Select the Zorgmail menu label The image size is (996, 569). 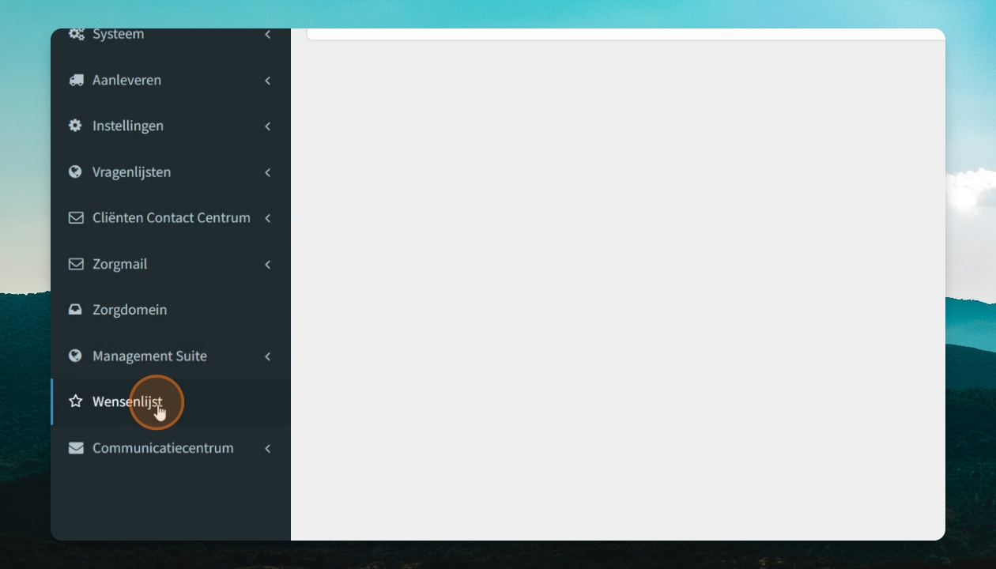[x=119, y=264]
